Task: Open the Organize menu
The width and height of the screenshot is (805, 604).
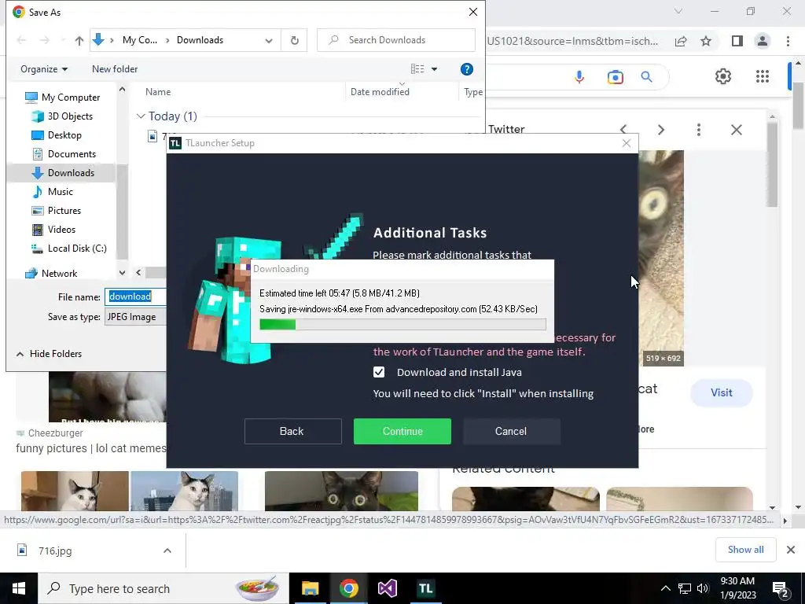Action: 44,69
